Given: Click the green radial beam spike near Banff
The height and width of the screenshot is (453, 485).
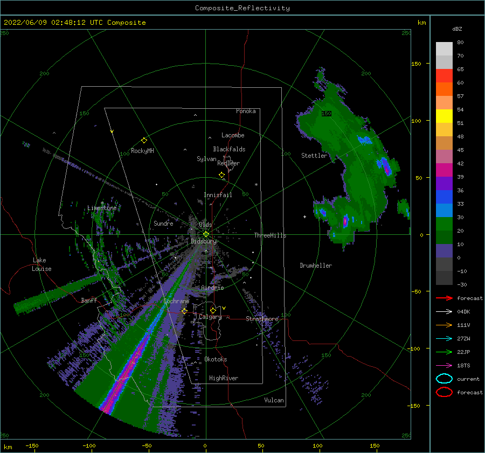Looking at the screenshot, I should (57, 294).
